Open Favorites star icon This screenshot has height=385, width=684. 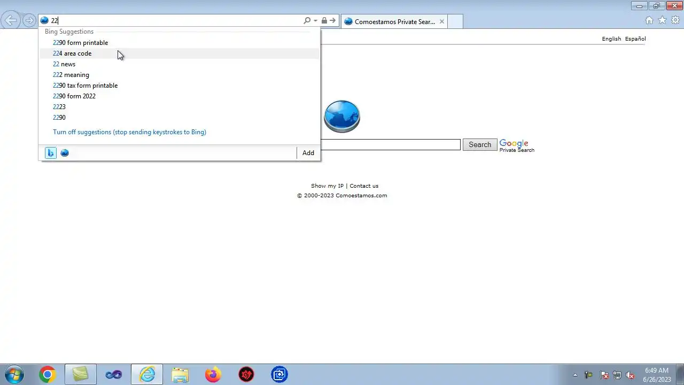tap(662, 20)
